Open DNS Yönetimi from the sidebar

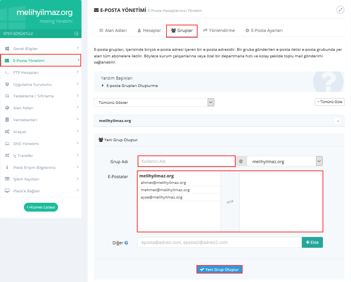coord(26,144)
